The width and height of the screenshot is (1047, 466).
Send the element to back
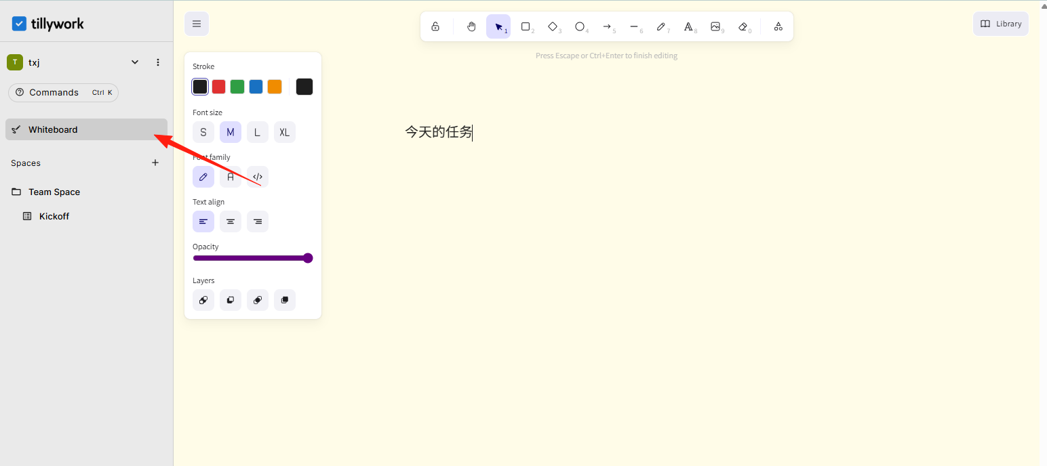[x=203, y=300]
